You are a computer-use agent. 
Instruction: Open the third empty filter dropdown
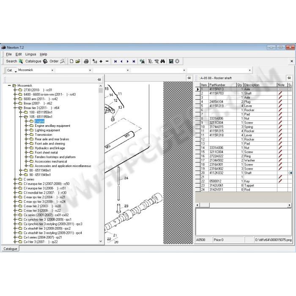coord(128,70)
